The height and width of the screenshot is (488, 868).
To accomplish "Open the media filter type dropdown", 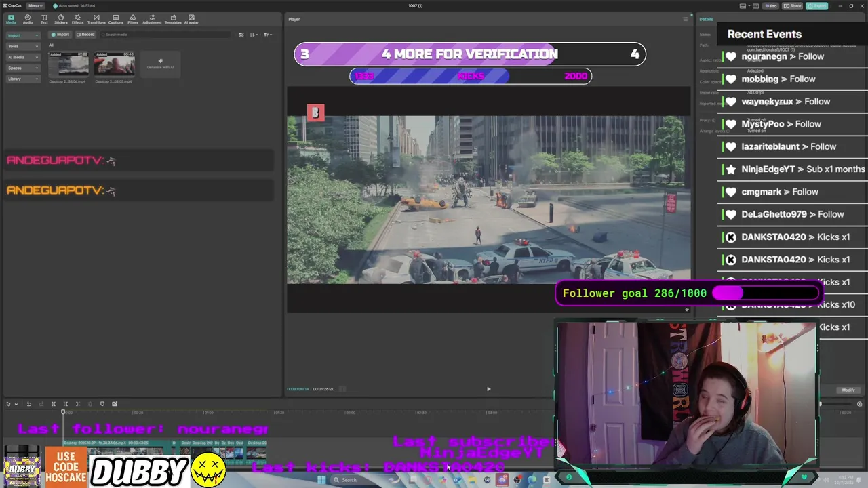I will [268, 35].
